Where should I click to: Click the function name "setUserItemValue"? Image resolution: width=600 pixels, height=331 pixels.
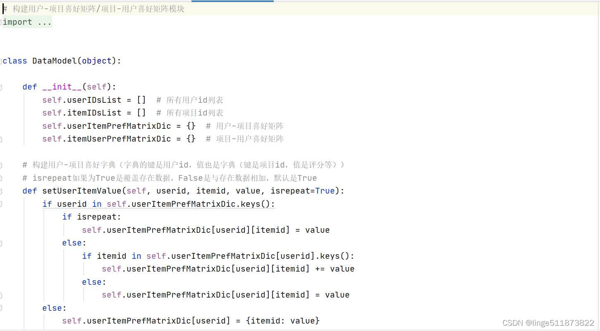click(x=82, y=191)
